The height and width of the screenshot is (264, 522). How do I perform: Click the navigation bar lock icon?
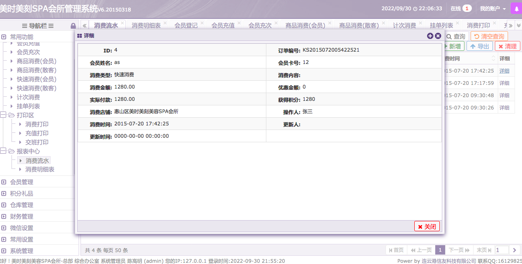tap(73, 25)
